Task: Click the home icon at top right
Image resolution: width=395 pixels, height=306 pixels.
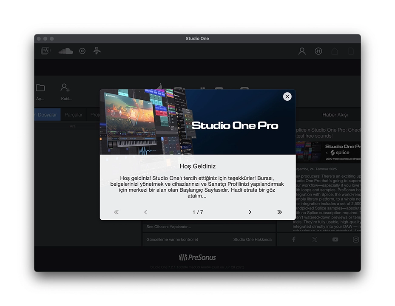Action: [x=335, y=51]
